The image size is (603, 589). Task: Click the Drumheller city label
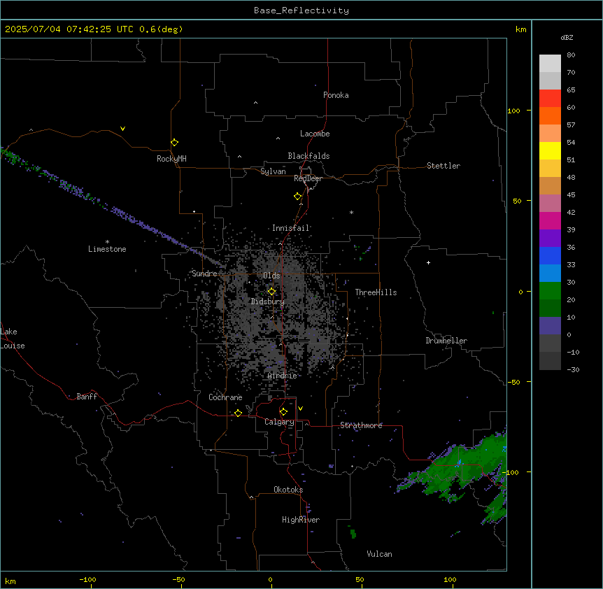(x=446, y=341)
